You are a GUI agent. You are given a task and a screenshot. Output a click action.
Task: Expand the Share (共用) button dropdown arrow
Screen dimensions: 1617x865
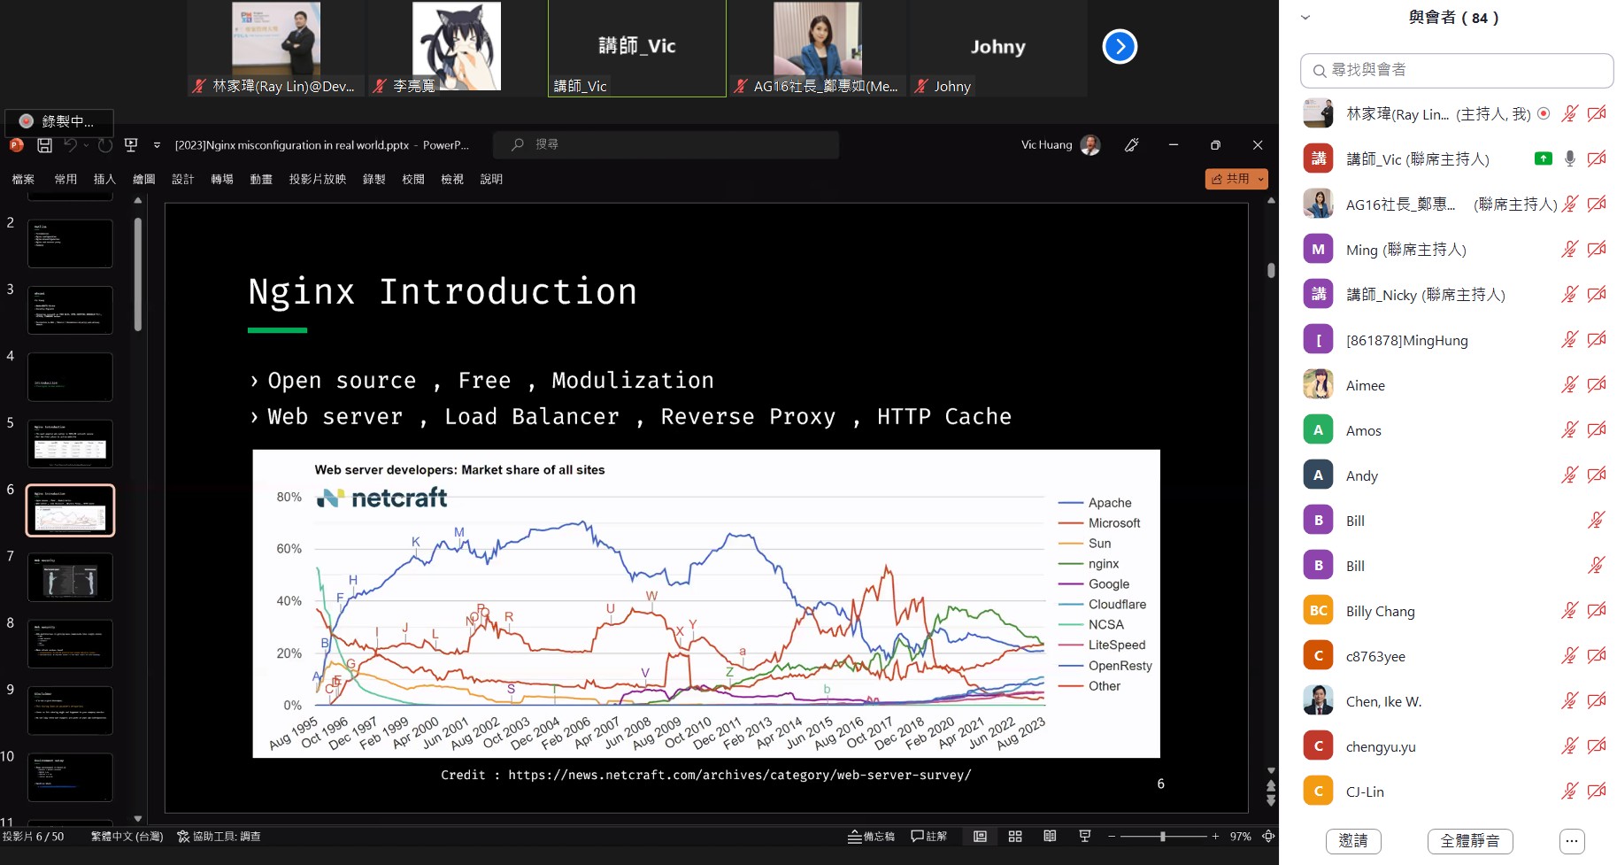(1260, 180)
